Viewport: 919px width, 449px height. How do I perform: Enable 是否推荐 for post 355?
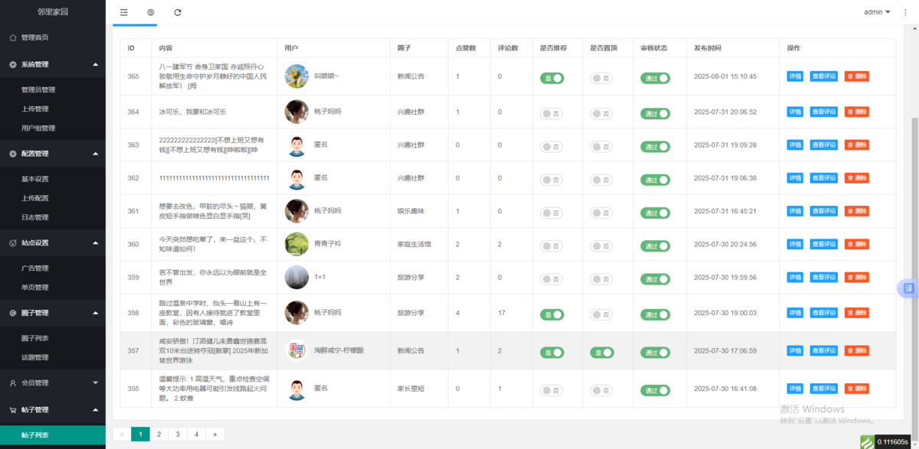pos(552,390)
